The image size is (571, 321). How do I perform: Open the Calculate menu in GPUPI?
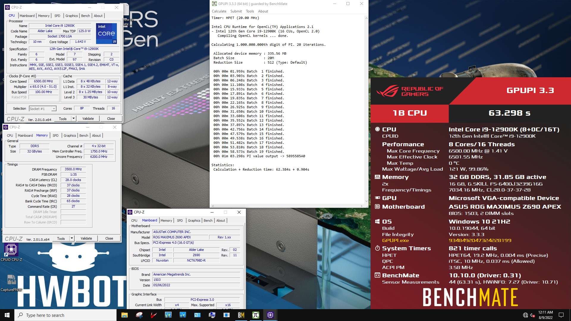point(219,11)
